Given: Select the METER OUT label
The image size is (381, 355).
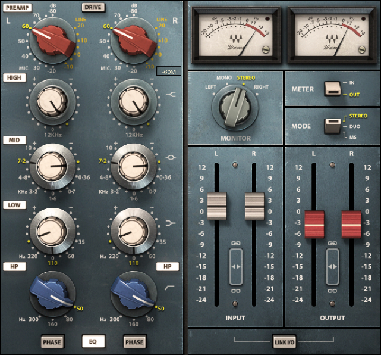Looking at the screenshot, I should [354, 95].
